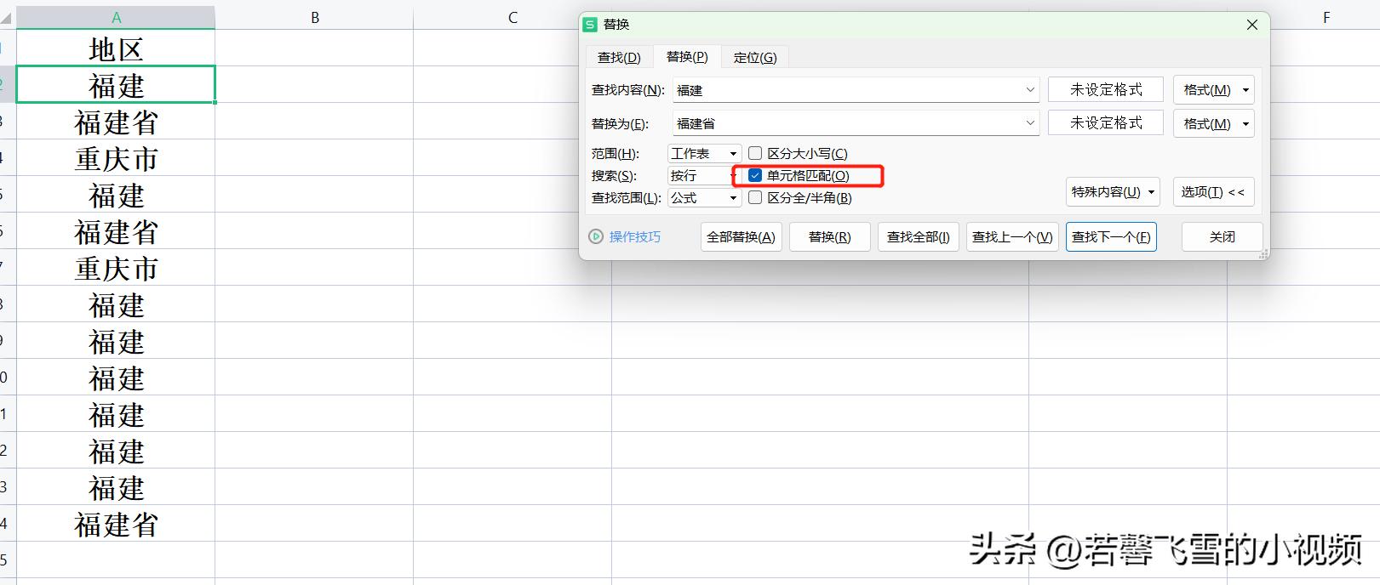The image size is (1380, 585).
Task: Open the 搜索 dropdown showing 按行
Action: click(x=701, y=175)
